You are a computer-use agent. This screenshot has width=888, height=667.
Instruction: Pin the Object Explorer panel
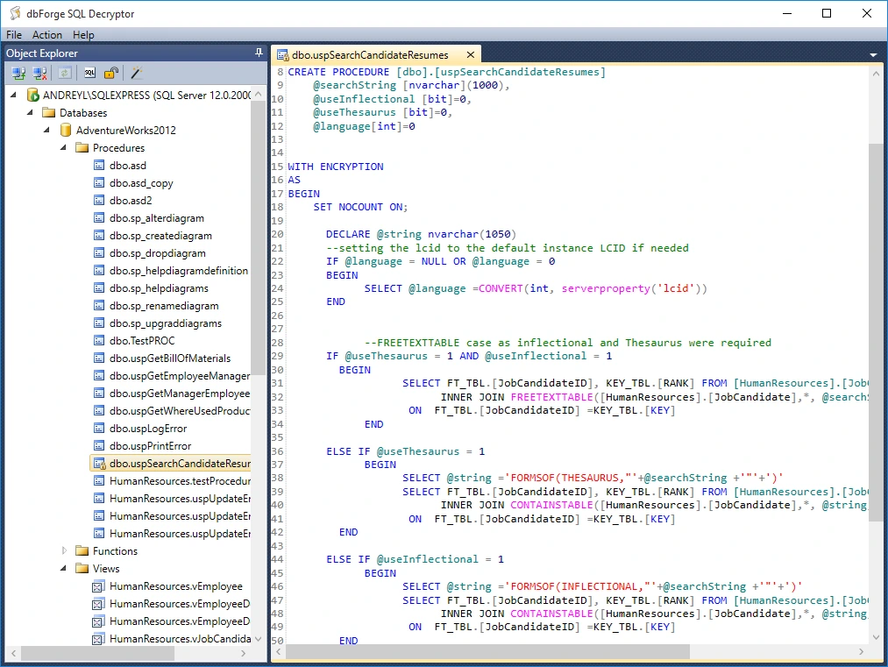coord(259,53)
